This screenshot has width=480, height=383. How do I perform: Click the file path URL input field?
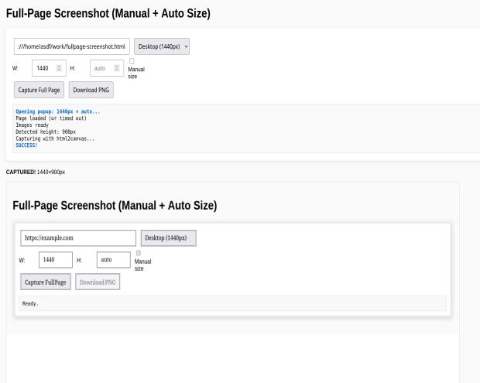pos(71,46)
